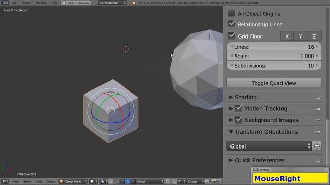Open the Help menu
The image size is (330, 185).
click(x=54, y=3)
